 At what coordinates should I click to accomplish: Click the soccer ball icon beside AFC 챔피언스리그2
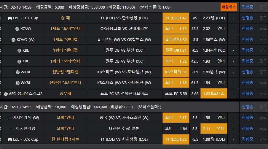(x=6, y=94)
